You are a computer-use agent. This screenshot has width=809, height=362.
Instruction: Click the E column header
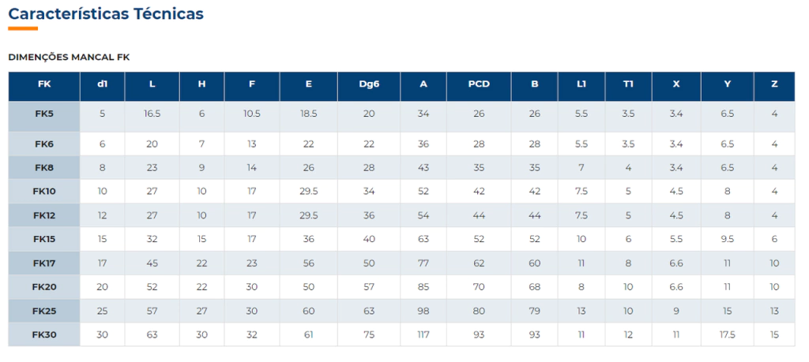coord(308,85)
